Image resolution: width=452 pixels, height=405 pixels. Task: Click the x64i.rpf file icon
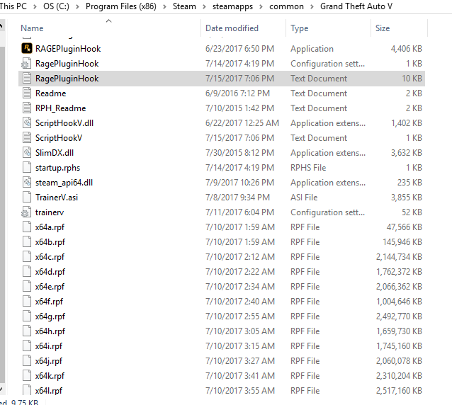coord(27,346)
